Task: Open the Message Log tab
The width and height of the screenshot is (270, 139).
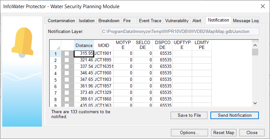Action: (x=246, y=21)
